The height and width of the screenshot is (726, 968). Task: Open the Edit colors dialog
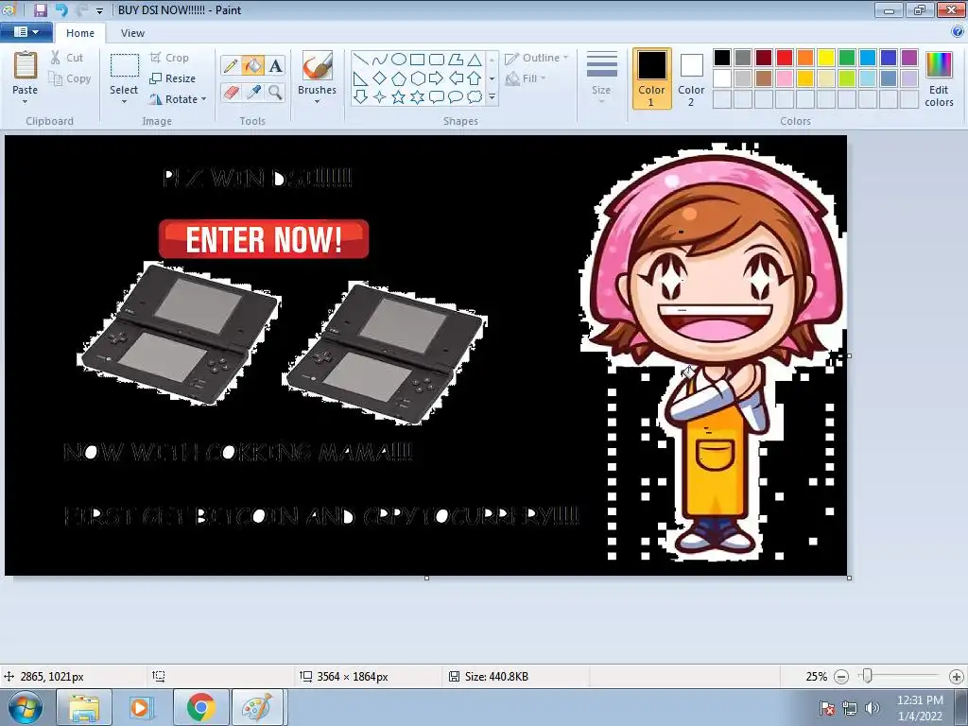939,79
